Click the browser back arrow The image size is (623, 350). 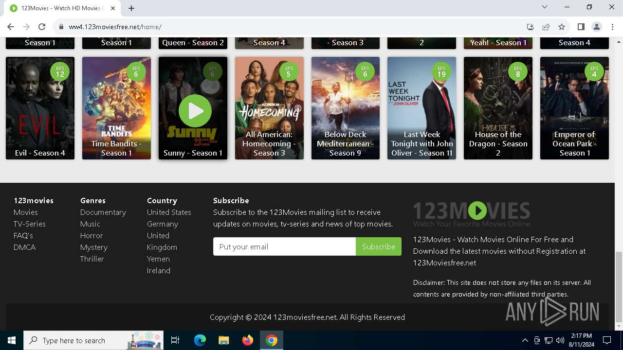pos(11,27)
